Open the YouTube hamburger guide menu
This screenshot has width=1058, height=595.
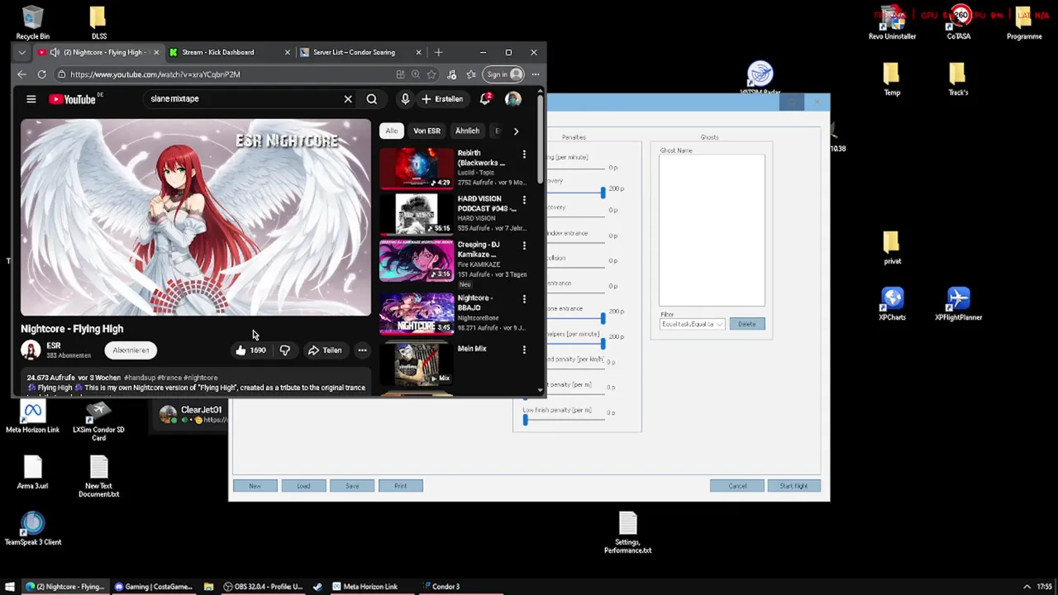click(x=31, y=99)
